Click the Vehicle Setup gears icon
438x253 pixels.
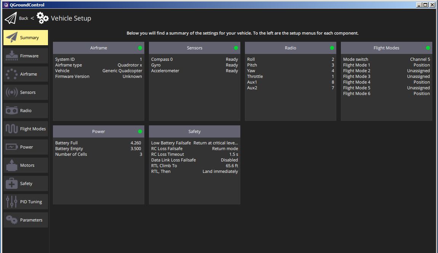pos(42,18)
